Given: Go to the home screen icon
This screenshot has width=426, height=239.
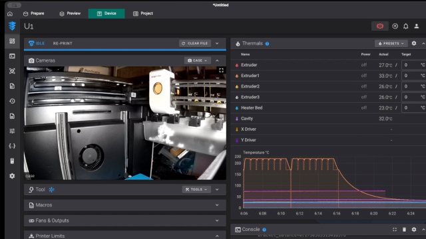Looking at the screenshot, I should 10,13.
